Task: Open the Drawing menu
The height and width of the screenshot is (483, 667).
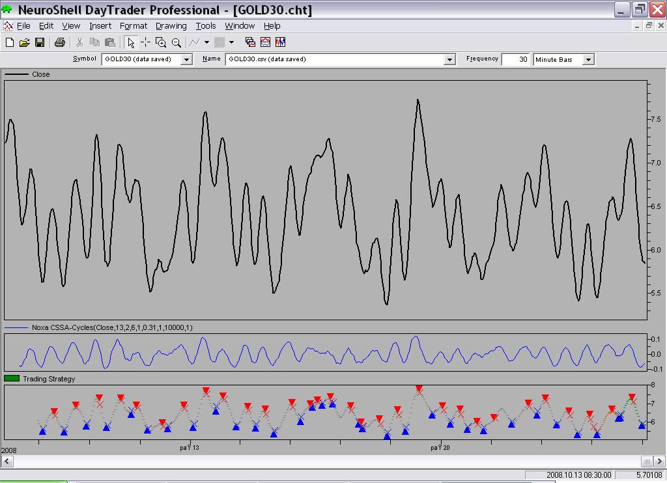Action: 171,26
